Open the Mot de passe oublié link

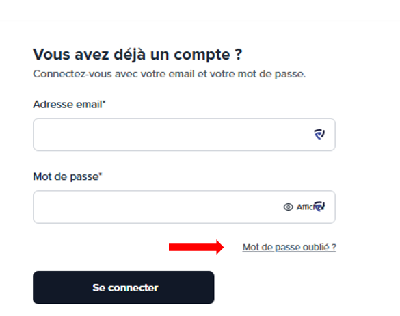pos(289,248)
